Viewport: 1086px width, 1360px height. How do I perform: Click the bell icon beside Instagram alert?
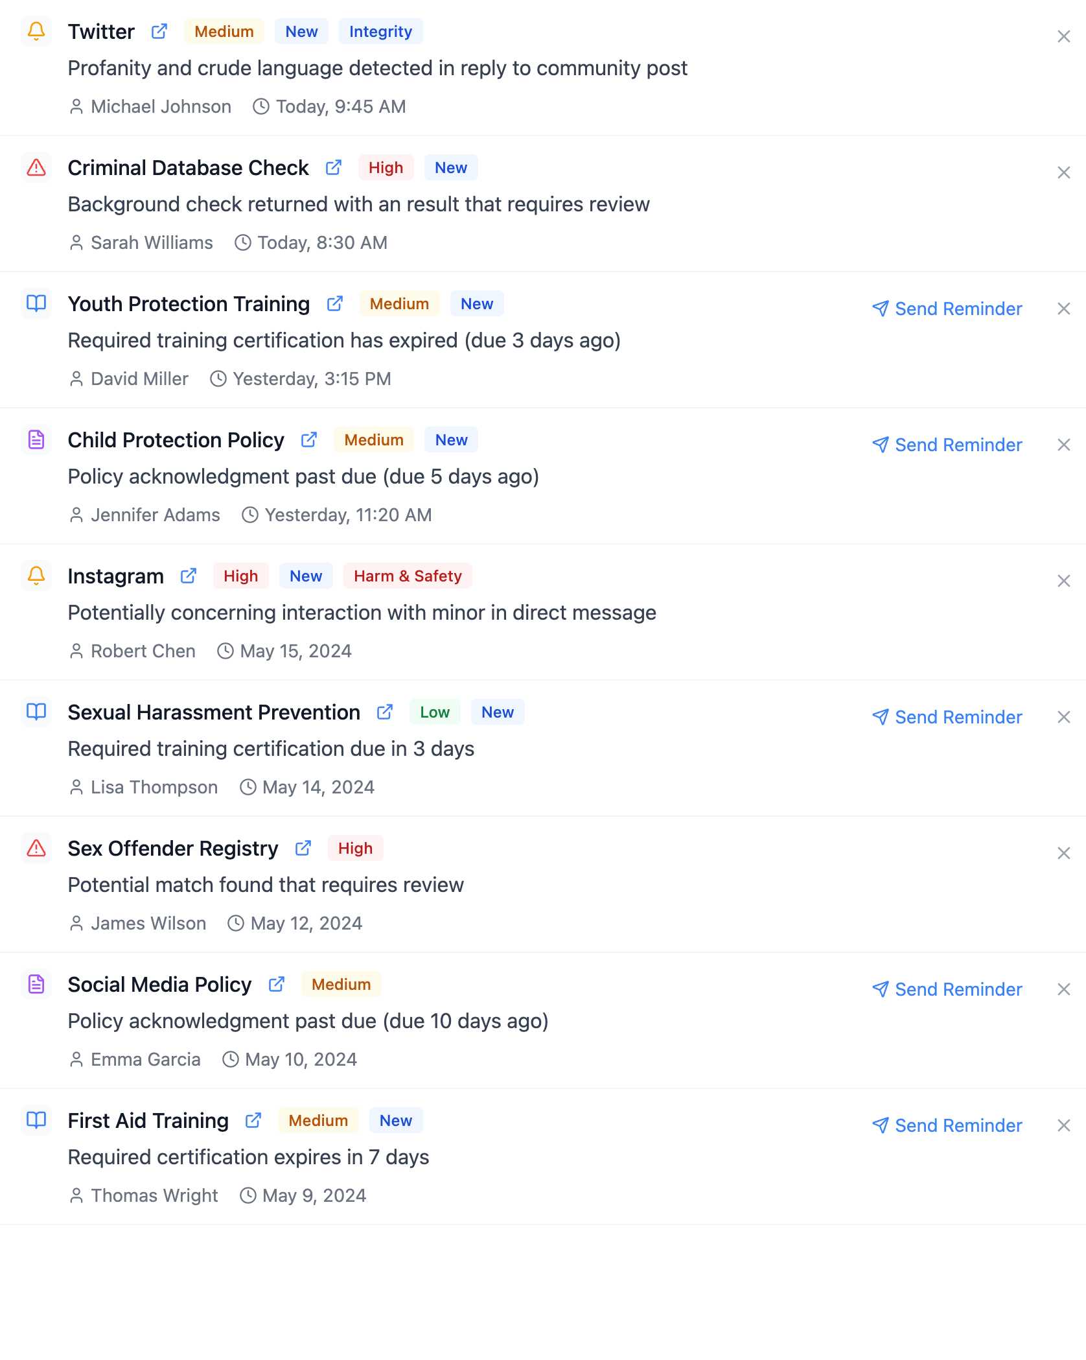tap(36, 576)
